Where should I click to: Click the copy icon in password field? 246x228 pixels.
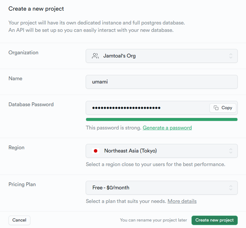pos(216,108)
